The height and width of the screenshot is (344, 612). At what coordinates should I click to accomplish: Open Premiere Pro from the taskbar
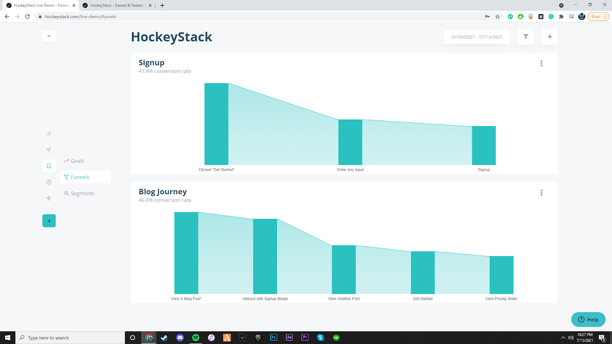305,338
